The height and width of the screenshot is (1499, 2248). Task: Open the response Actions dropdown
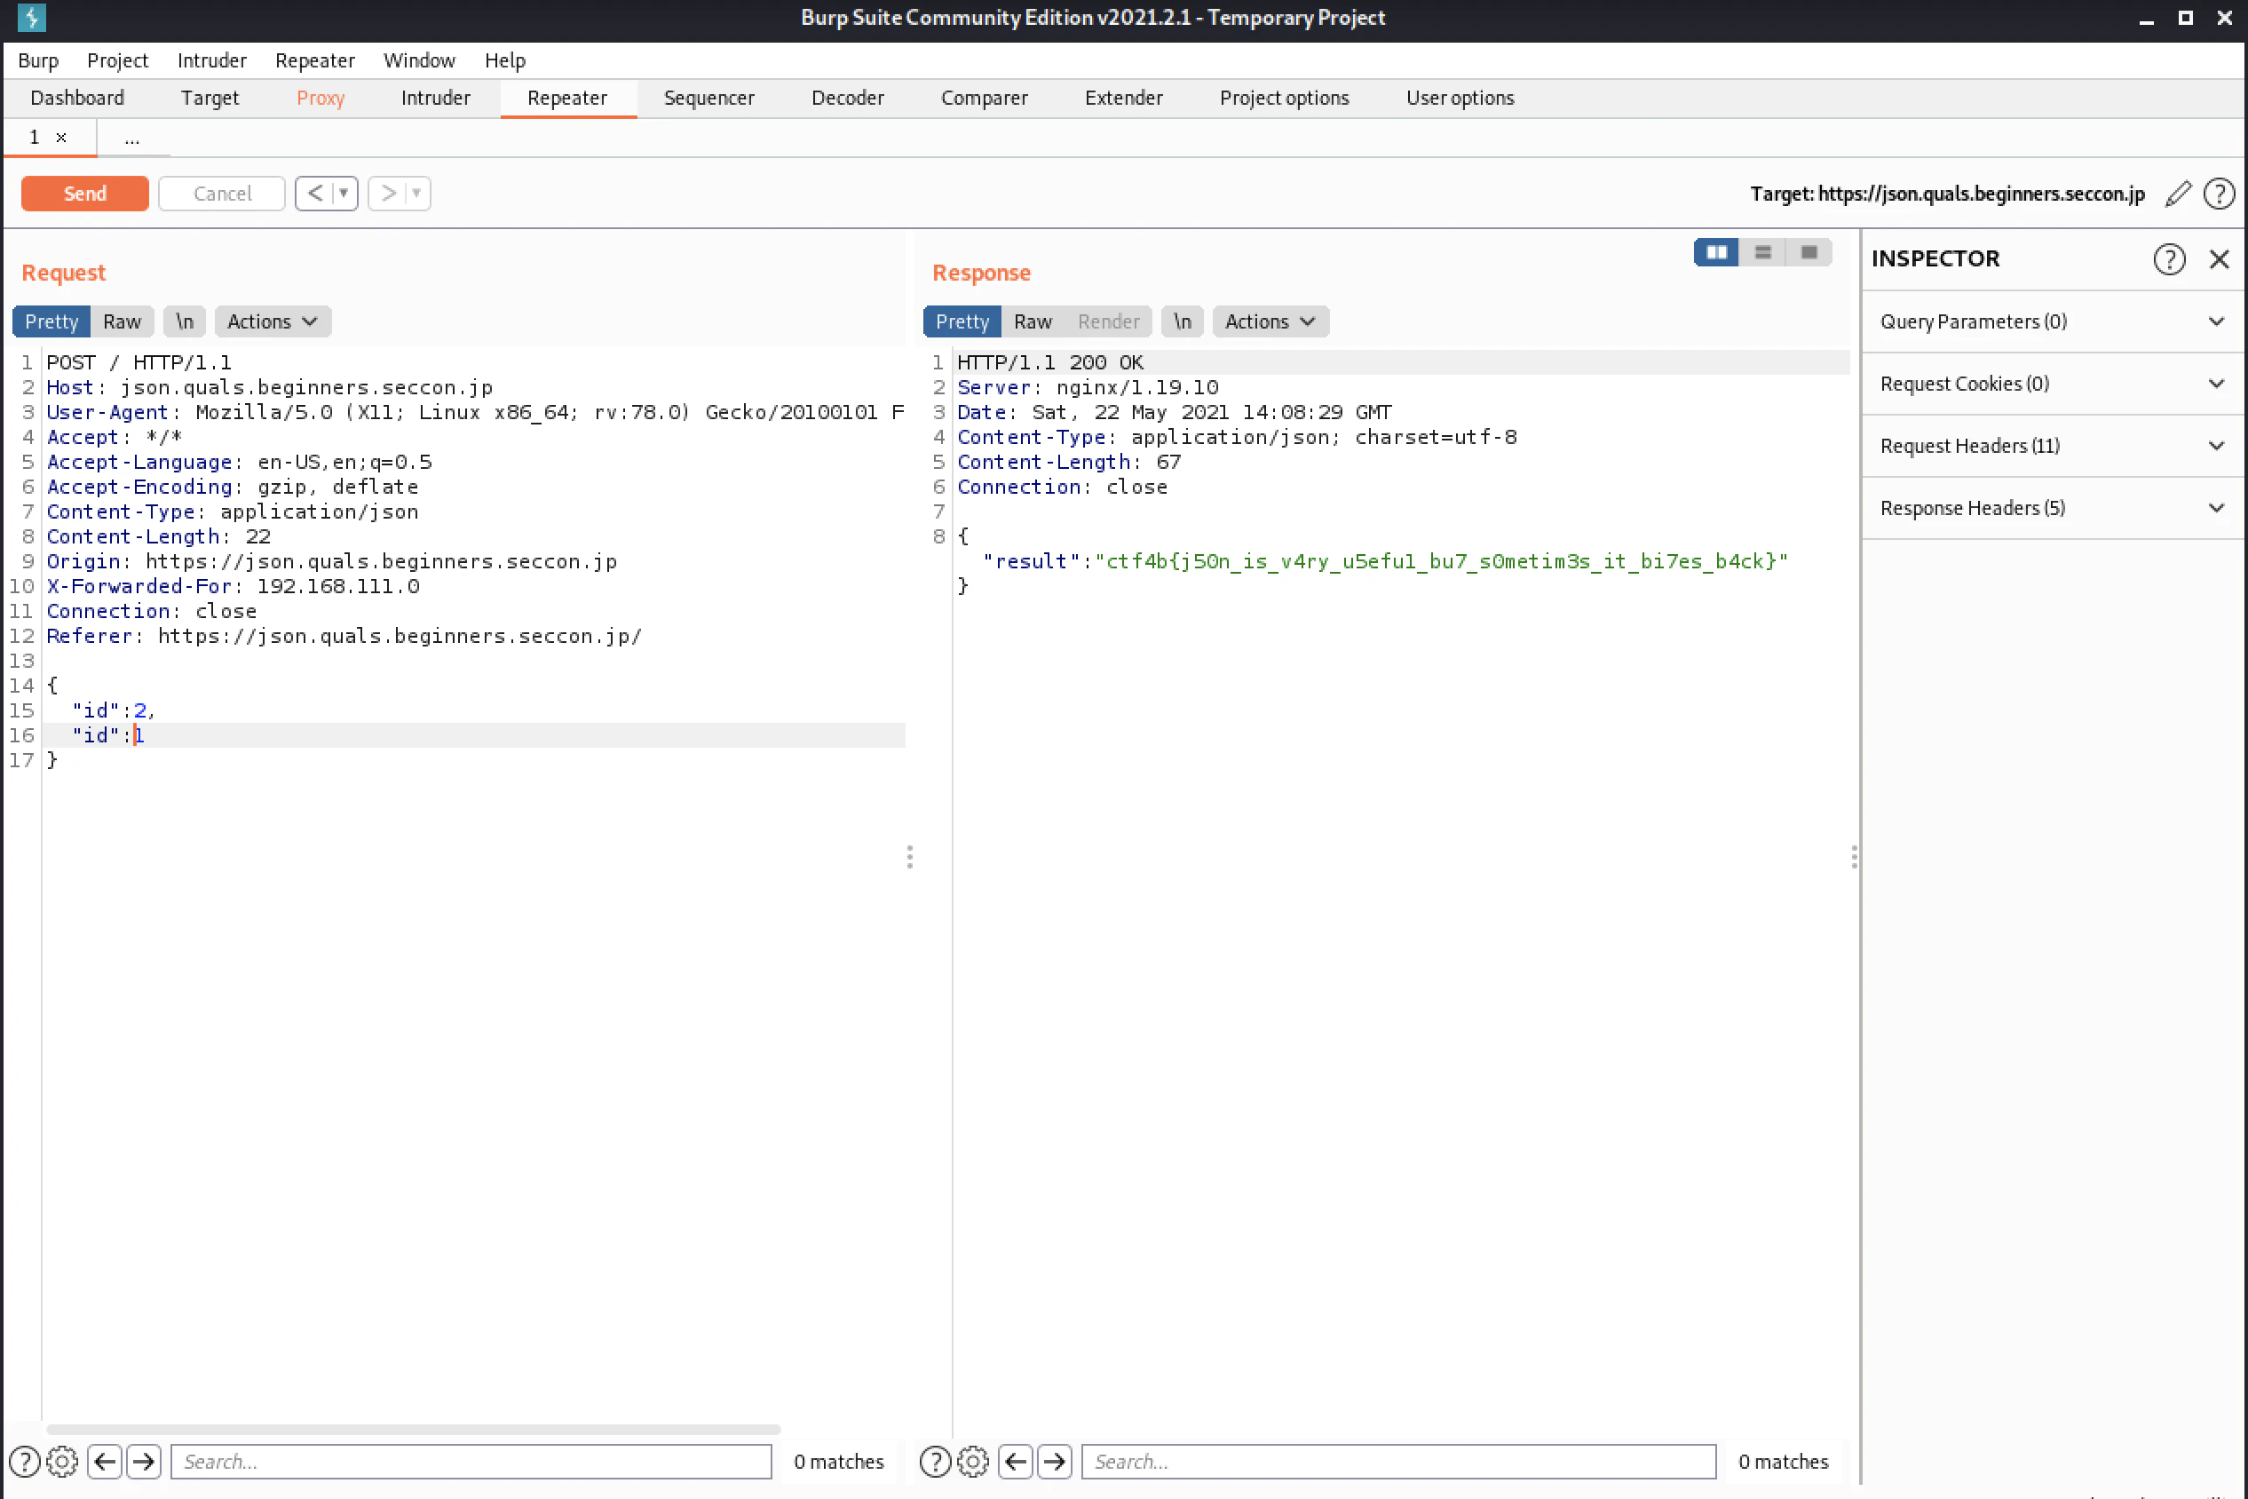click(x=1270, y=322)
